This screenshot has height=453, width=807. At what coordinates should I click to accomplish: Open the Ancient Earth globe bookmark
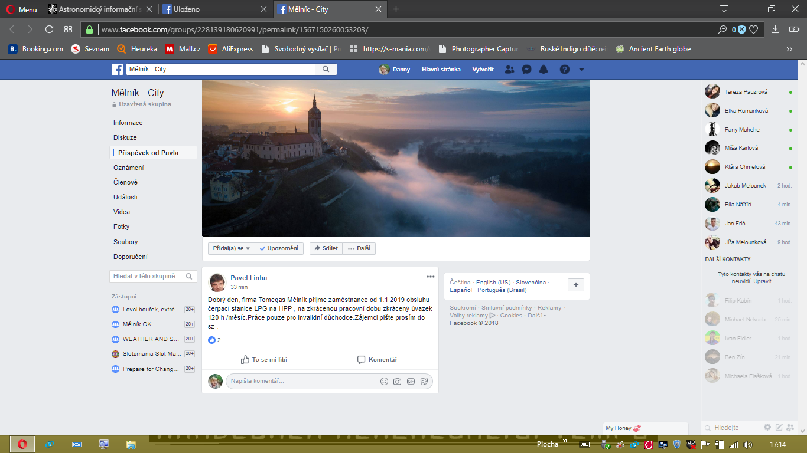[x=653, y=49]
